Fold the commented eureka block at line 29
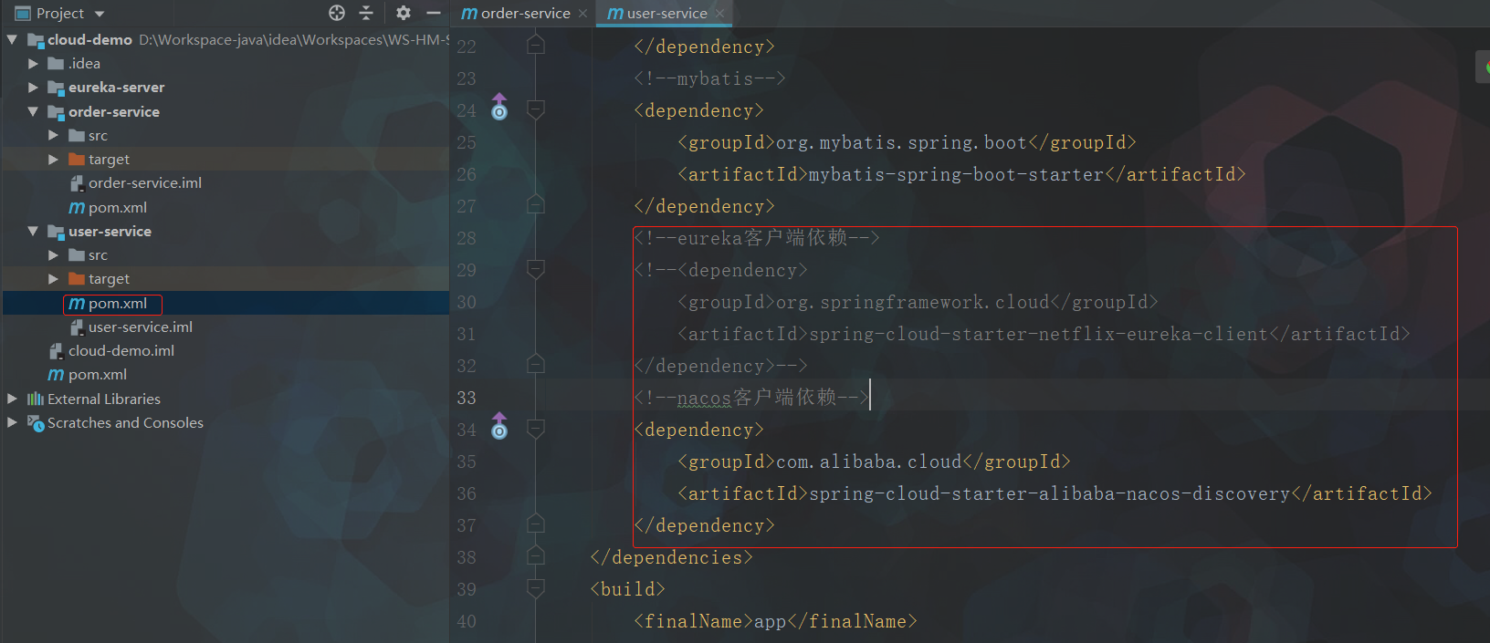 pos(536,270)
